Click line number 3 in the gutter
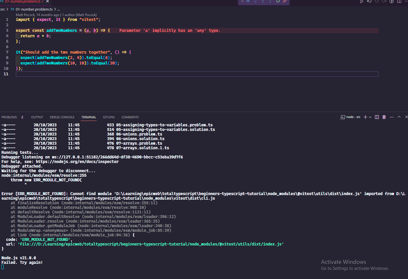408x279 pixels. pos(7,30)
